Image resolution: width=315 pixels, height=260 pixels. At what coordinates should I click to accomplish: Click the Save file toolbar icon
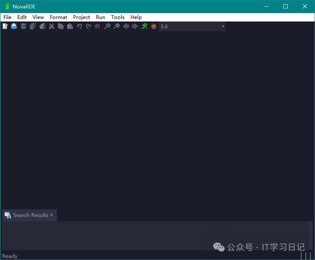click(24, 26)
